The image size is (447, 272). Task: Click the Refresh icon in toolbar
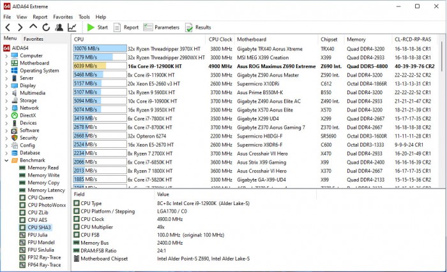pos(46,27)
